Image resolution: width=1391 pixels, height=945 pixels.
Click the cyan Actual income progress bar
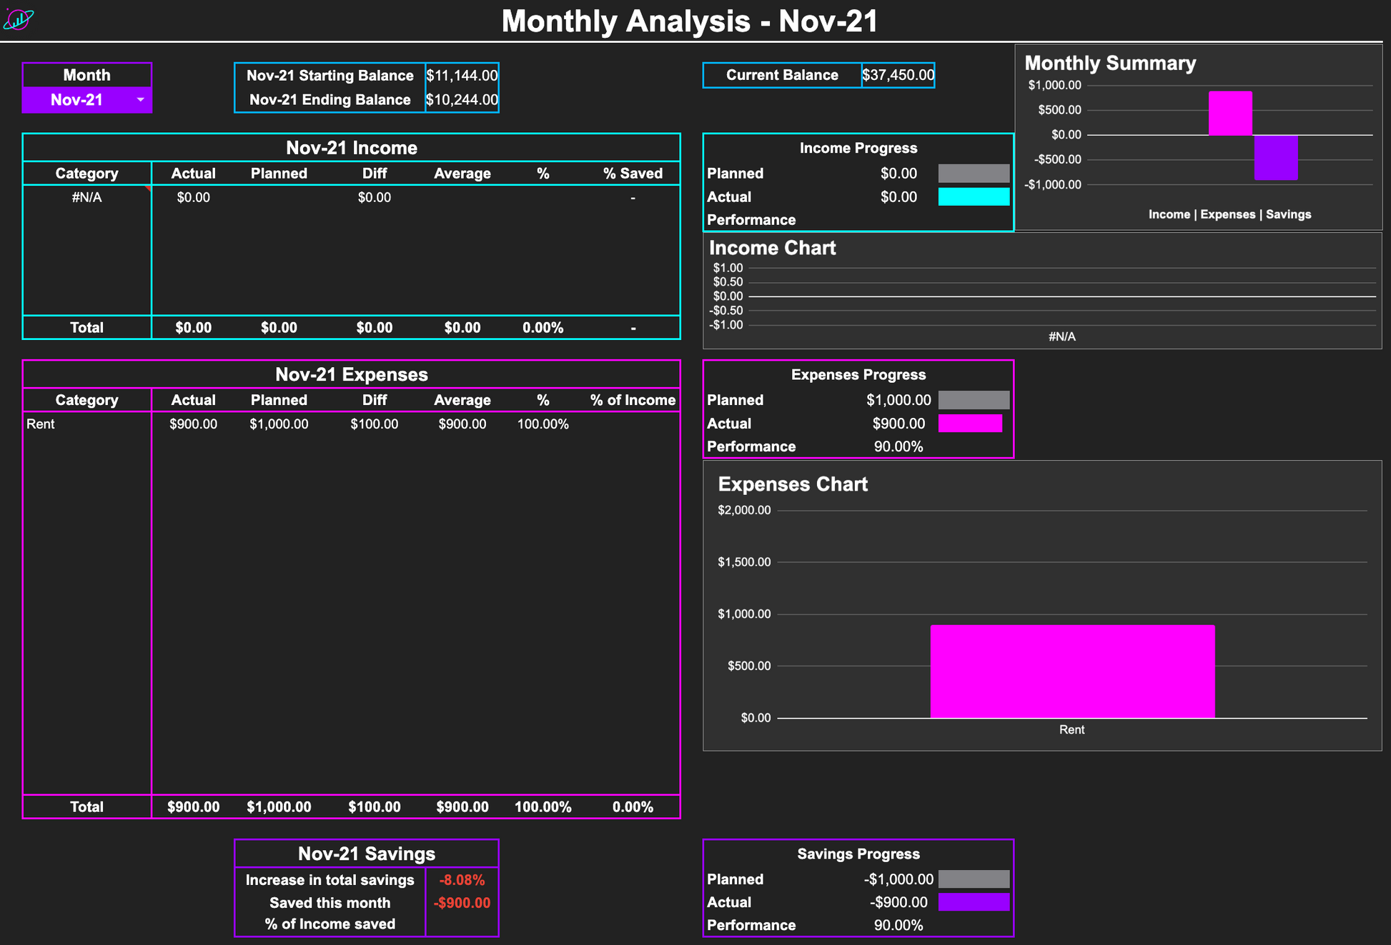(974, 197)
